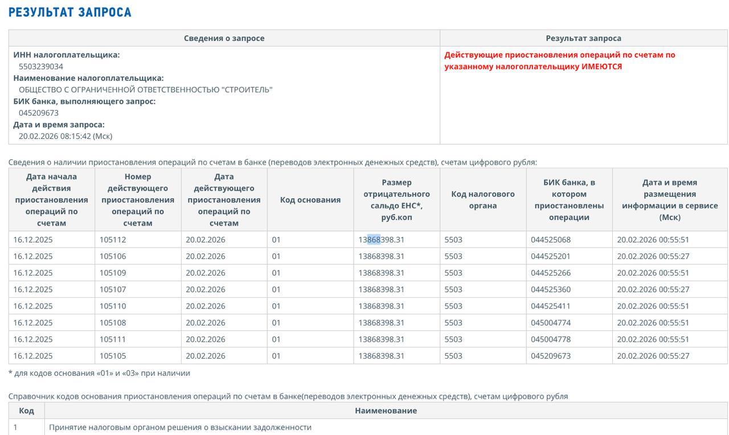Click the requesting bank BIK 045209673 in request details
The height and width of the screenshot is (435, 729).
point(39,113)
